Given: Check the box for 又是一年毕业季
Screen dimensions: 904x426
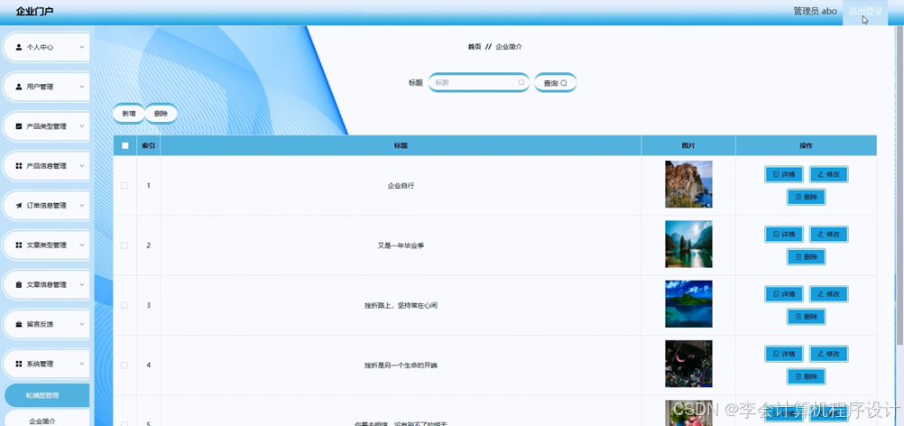Looking at the screenshot, I should 125,245.
